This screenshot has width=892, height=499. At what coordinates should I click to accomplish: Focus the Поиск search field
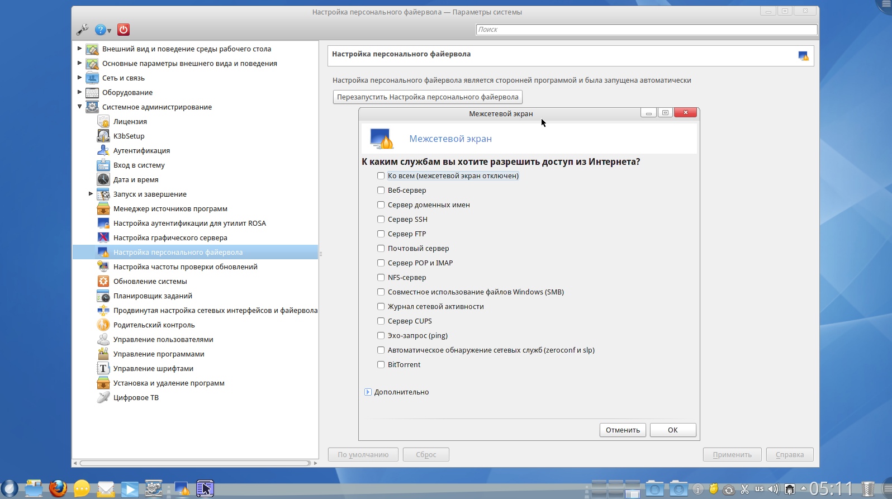coord(647,30)
